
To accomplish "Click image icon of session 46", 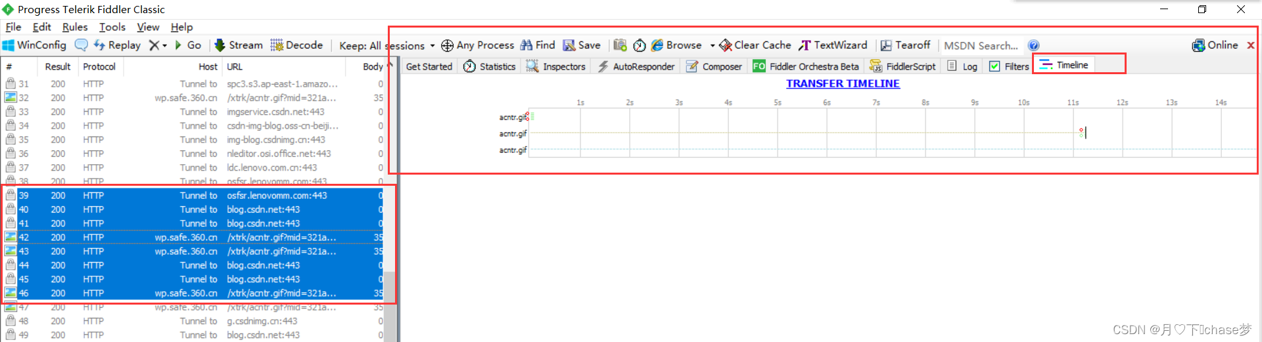I will pos(11,293).
